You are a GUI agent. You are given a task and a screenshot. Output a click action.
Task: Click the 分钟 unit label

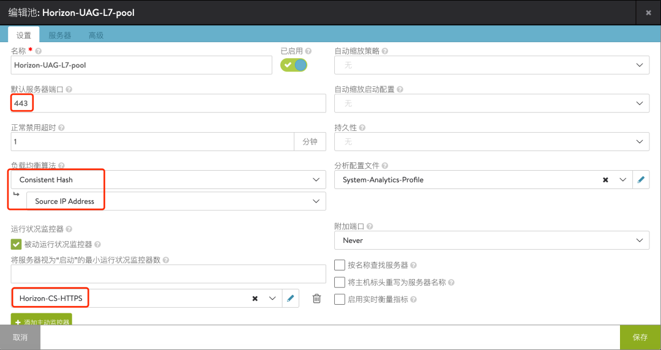point(310,142)
